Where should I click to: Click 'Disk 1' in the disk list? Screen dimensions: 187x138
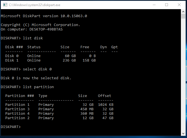[x=12, y=60]
